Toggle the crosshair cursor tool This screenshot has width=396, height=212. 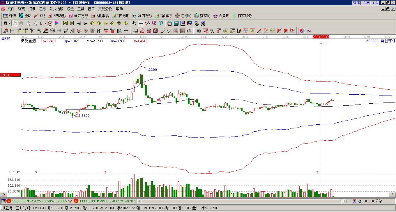click(x=141, y=23)
